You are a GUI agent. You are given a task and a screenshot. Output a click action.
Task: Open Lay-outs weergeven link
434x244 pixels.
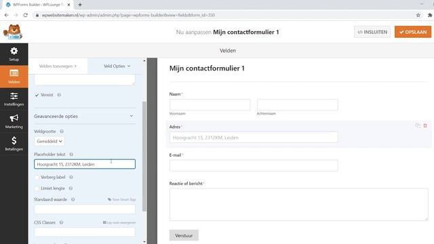(x=119, y=222)
